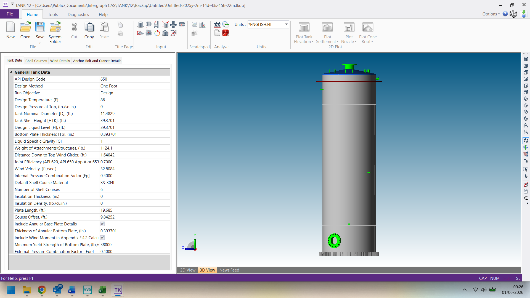Screen dimensions: 530x298
Task: Switch to the Shell Courses tab
Action: pyautogui.click(x=36, y=61)
